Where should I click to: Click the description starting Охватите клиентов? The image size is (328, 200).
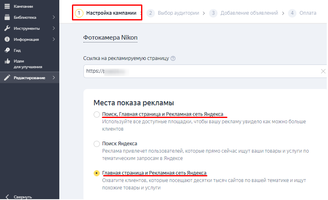[x=204, y=184]
